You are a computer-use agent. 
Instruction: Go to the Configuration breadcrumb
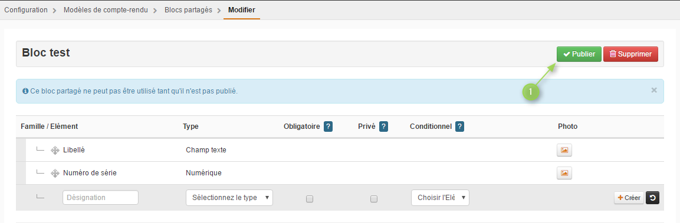[x=26, y=10]
